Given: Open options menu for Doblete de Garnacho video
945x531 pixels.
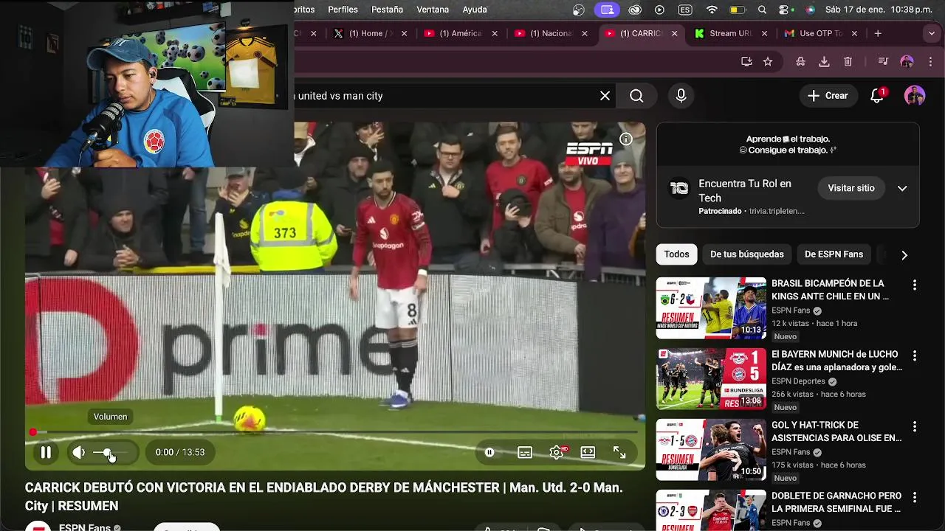Looking at the screenshot, I should pos(915,497).
